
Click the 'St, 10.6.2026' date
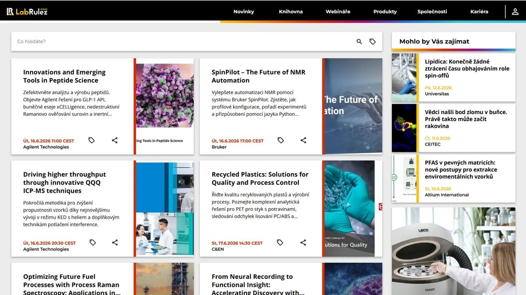437,189
